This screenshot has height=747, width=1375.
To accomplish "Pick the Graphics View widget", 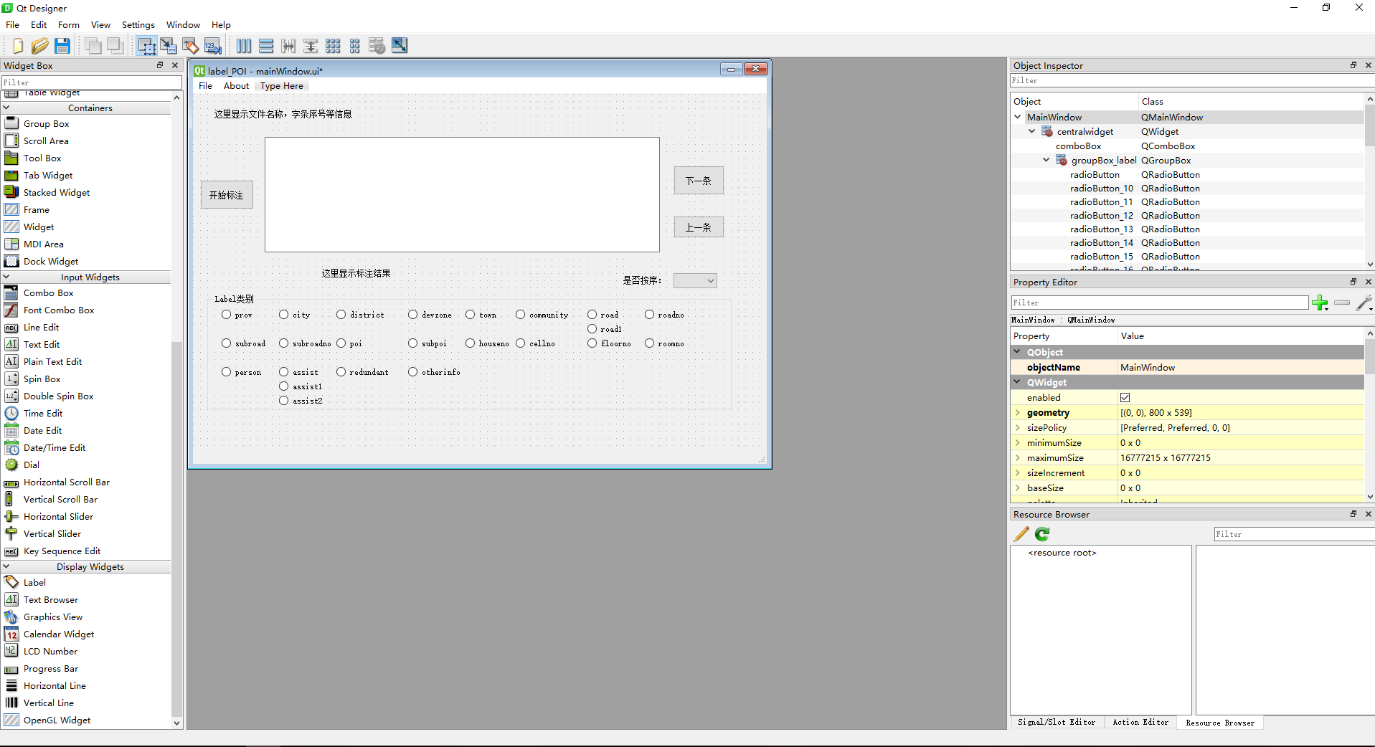I will click(53, 617).
